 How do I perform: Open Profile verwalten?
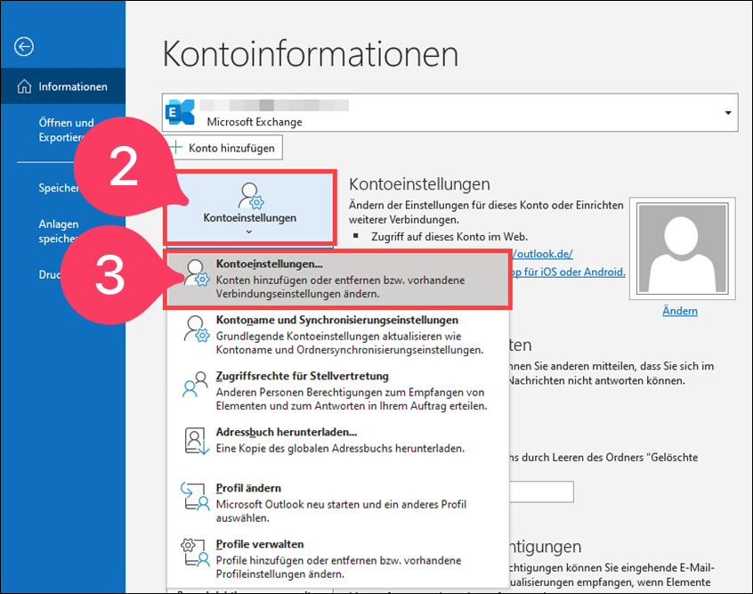pos(338,559)
